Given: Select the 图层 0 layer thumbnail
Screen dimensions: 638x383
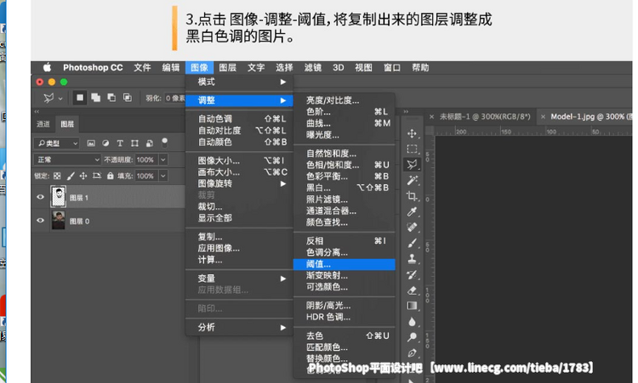Looking at the screenshot, I should pyautogui.click(x=59, y=221).
